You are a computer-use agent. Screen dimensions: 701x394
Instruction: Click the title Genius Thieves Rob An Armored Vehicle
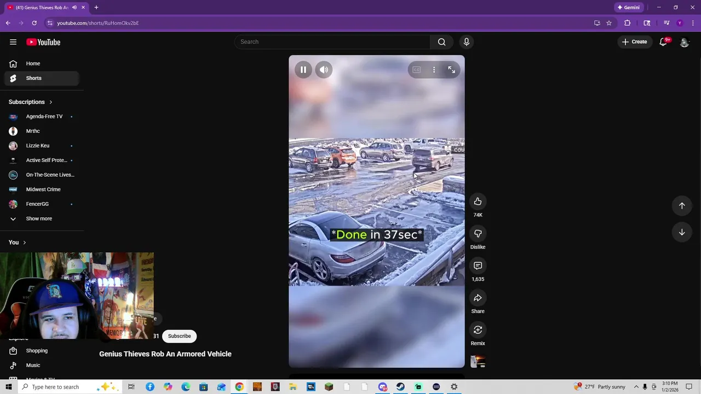click(165, 354)
